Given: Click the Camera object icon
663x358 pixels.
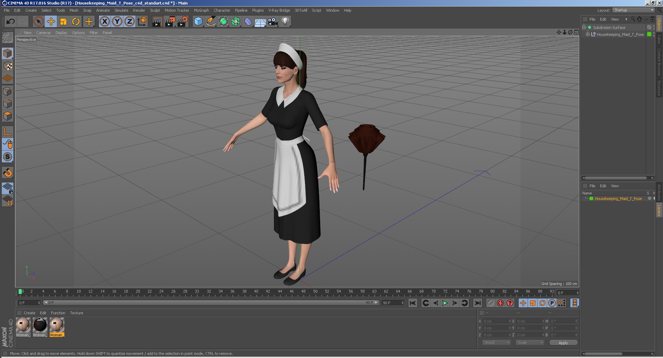Looking at the screenshot, I should (x=273, y=21).
